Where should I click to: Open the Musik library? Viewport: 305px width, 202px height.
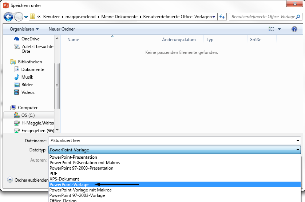(x=24, y=77)
